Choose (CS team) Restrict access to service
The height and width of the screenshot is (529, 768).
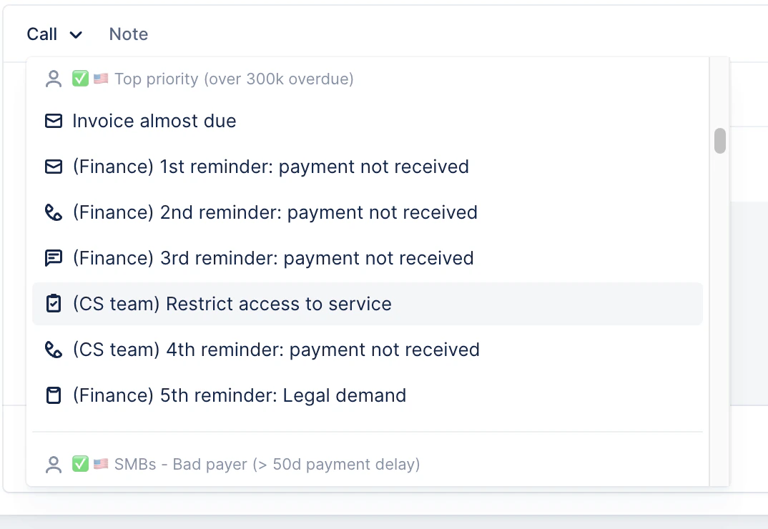pyautogui.click(x=368, y=304)
